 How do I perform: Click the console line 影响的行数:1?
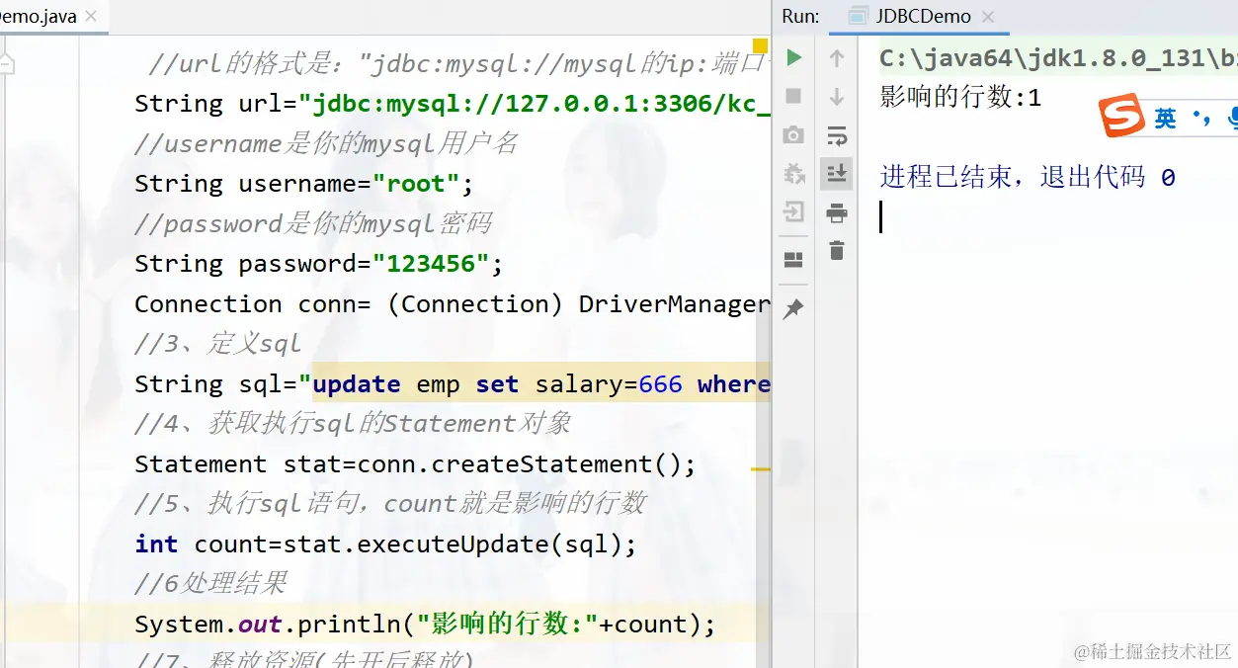[x=960, y=97]
